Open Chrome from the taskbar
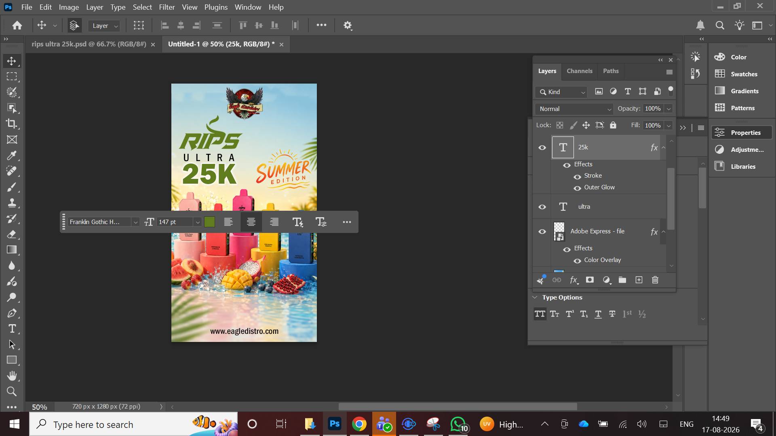Viewport: 776px width, 436px height. pyautogui.click(x=359, y=424)
